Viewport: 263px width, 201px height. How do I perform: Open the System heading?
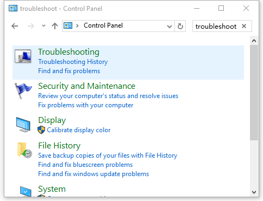tap(52, 189)
